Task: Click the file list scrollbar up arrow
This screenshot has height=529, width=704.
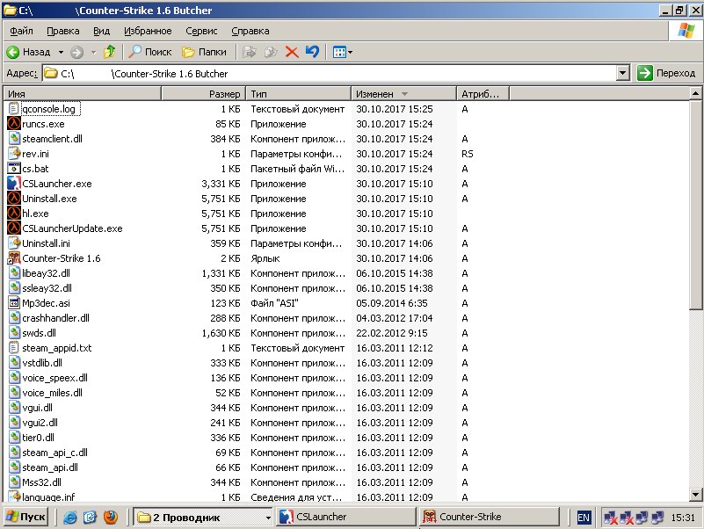Action: coord(695,93)
